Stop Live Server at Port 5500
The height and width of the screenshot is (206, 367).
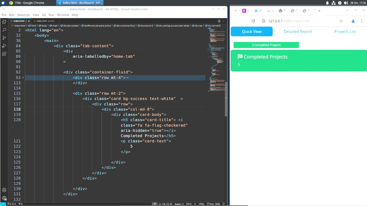pyautogui.click(x=213, y=204)
